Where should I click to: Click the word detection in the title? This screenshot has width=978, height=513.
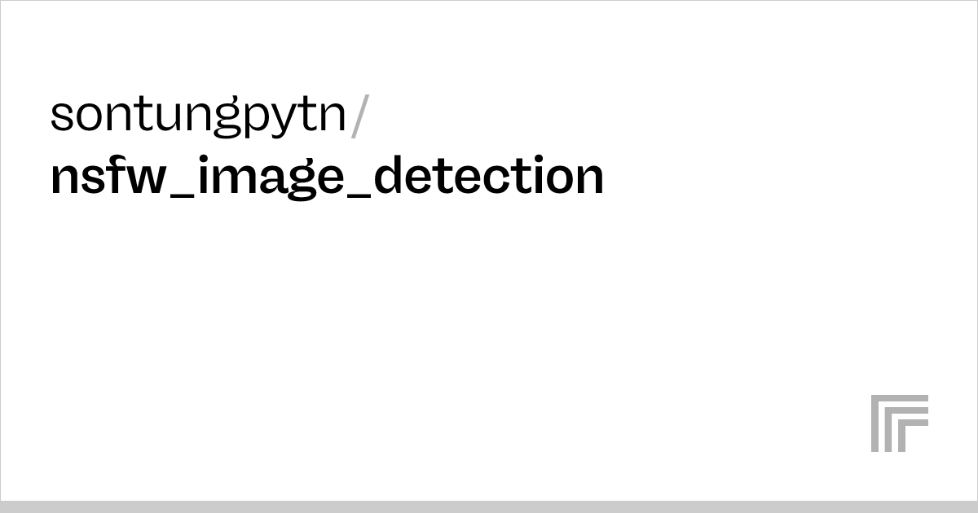pyautogui.click(x=488, y=175)
